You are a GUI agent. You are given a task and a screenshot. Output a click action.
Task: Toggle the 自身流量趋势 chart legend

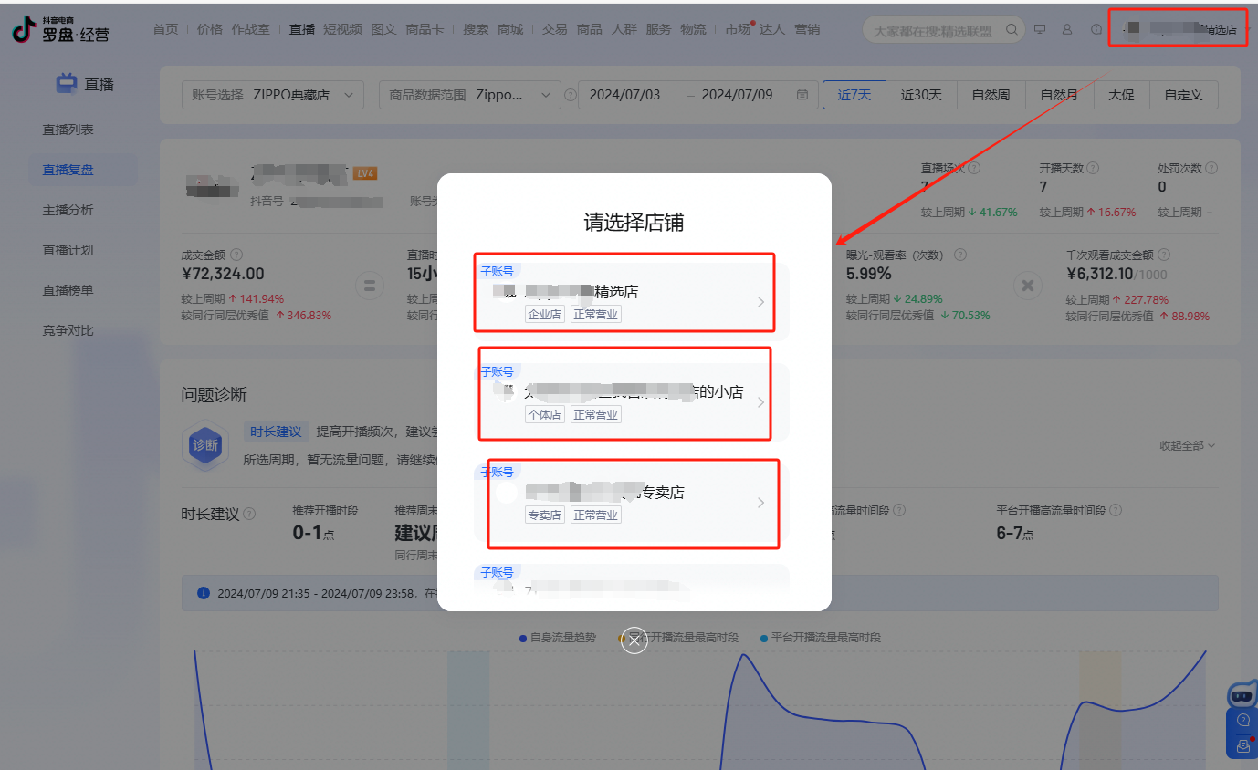(x=557, y=638)
